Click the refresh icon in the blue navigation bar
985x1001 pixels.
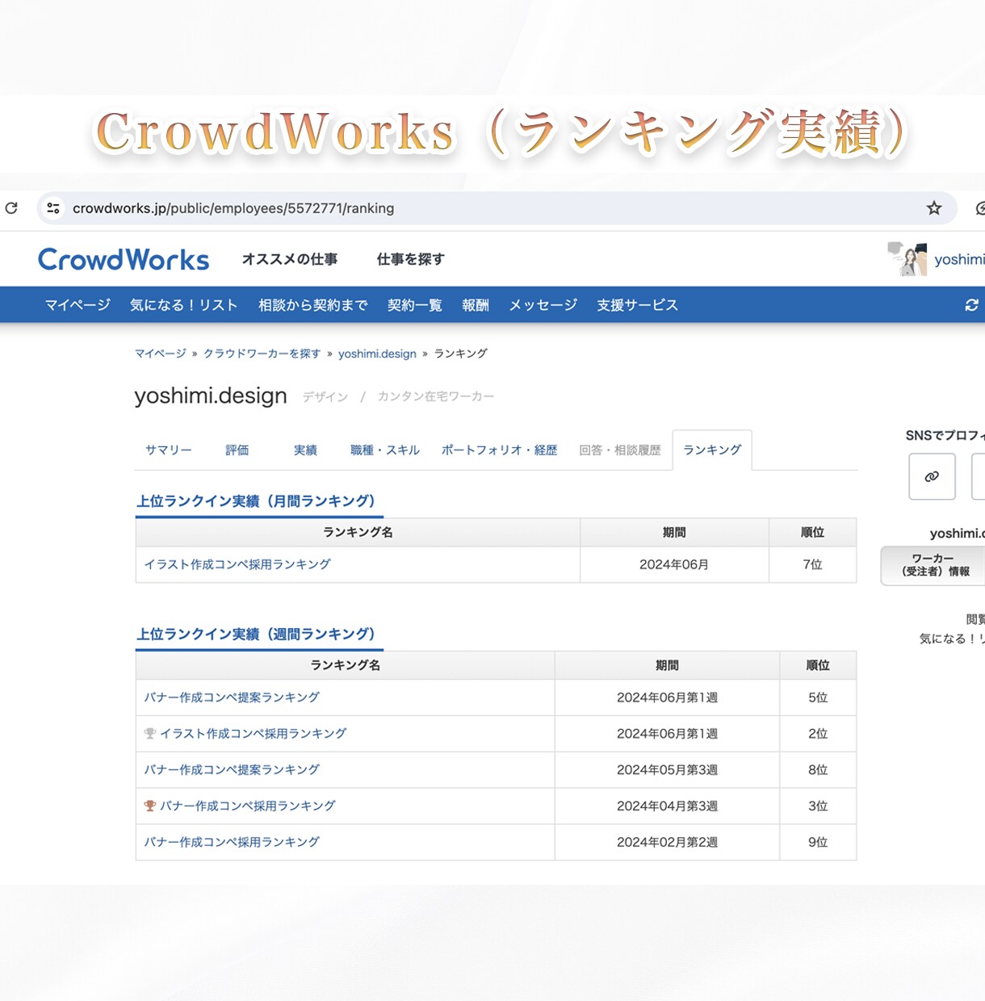point(971,305)
